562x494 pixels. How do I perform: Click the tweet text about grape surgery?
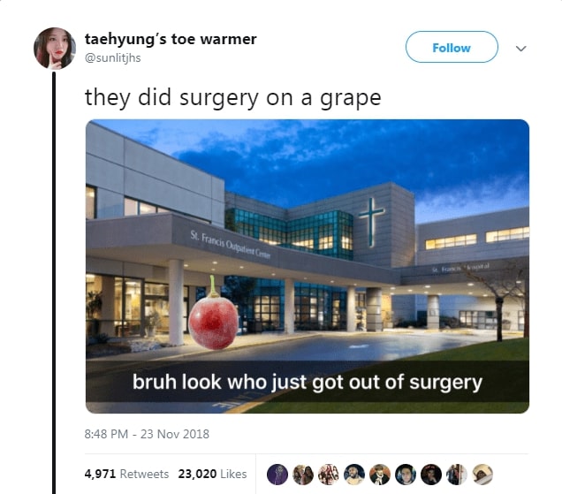(x=233, y=97)
